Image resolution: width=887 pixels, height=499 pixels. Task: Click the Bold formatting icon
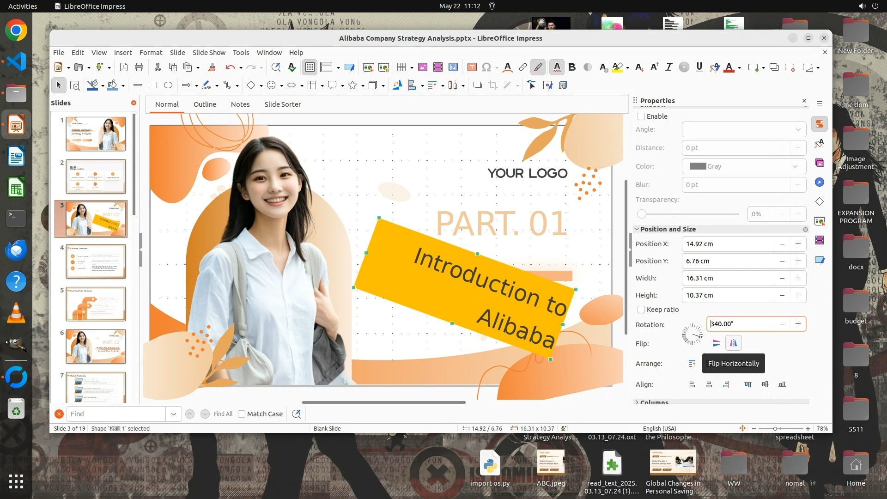pyautogui.click(x=572, y=67)
